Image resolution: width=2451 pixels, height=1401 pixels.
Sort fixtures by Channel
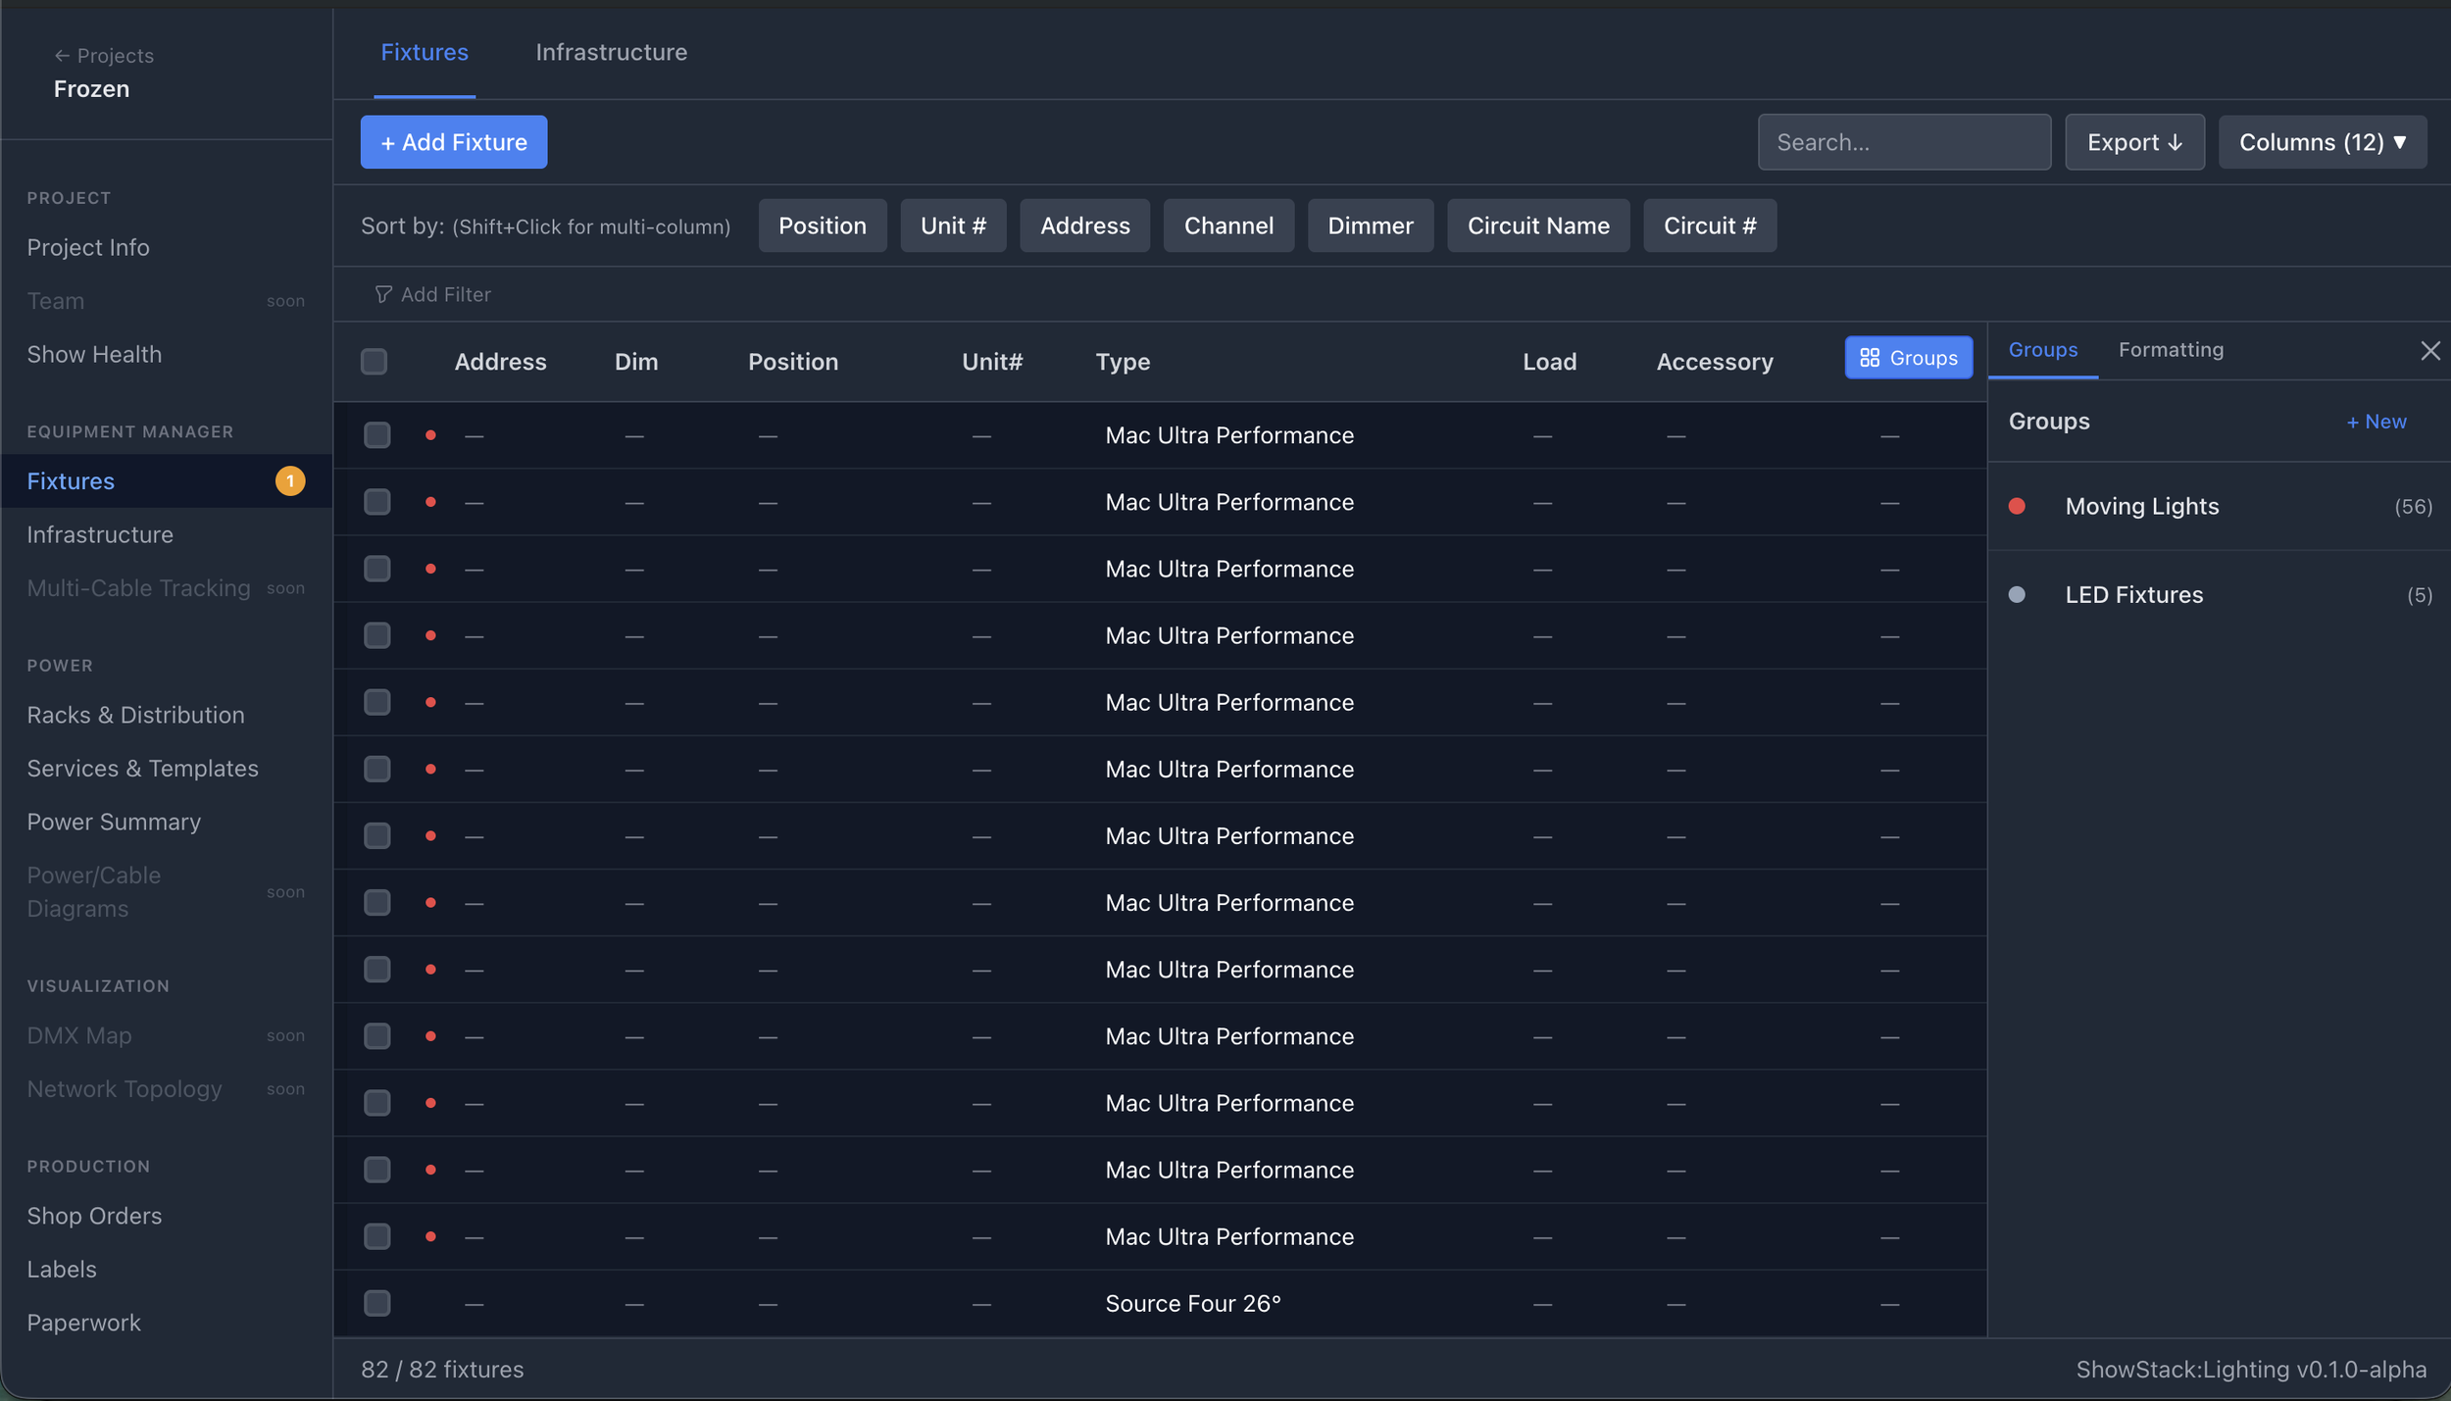(x=1227, y=225)
